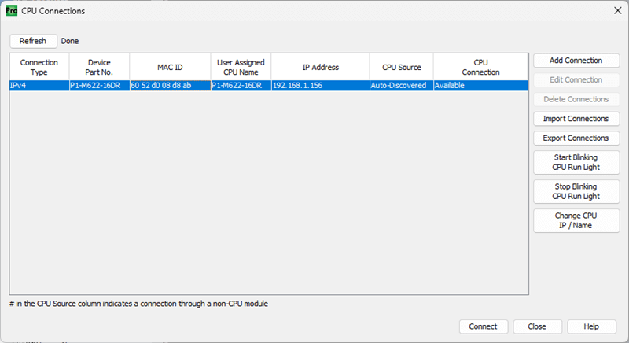
Task: Click the IP Address column header
Action: coord(320,68)
